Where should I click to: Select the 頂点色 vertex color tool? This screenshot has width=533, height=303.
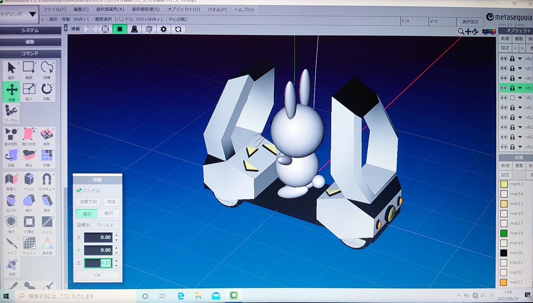point(47,245)
